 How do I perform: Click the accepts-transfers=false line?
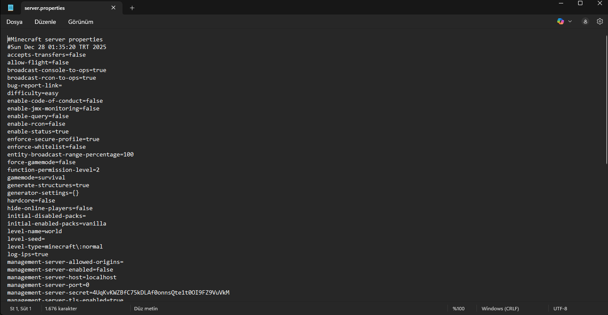(x=47, y=55)
